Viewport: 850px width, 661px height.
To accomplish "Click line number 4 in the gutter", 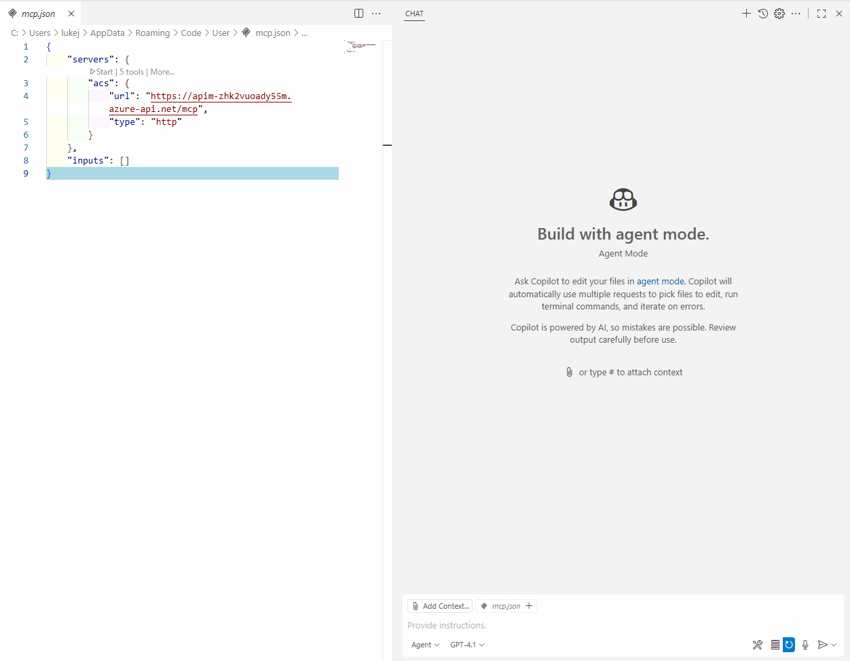I will click(26, 96).
